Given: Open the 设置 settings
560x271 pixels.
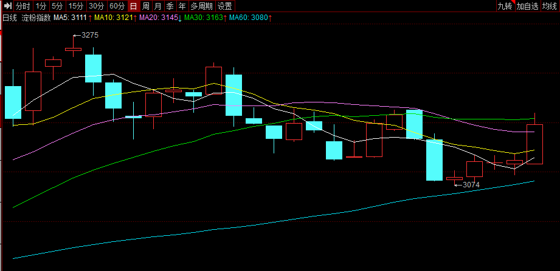Looking at the screenshot, I should tap(225, 5).
